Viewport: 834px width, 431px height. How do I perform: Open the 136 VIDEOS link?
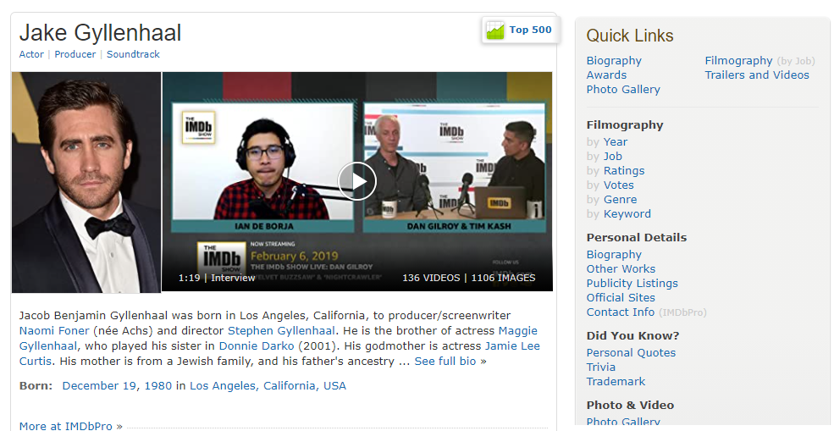431,278
